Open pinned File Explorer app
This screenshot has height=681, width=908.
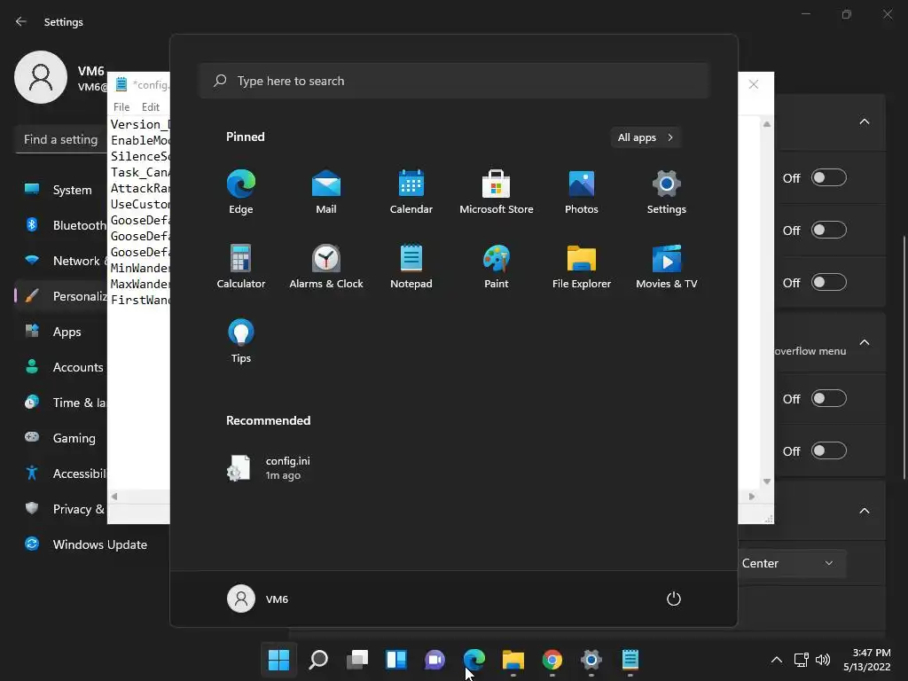click(x=582, y=266)
